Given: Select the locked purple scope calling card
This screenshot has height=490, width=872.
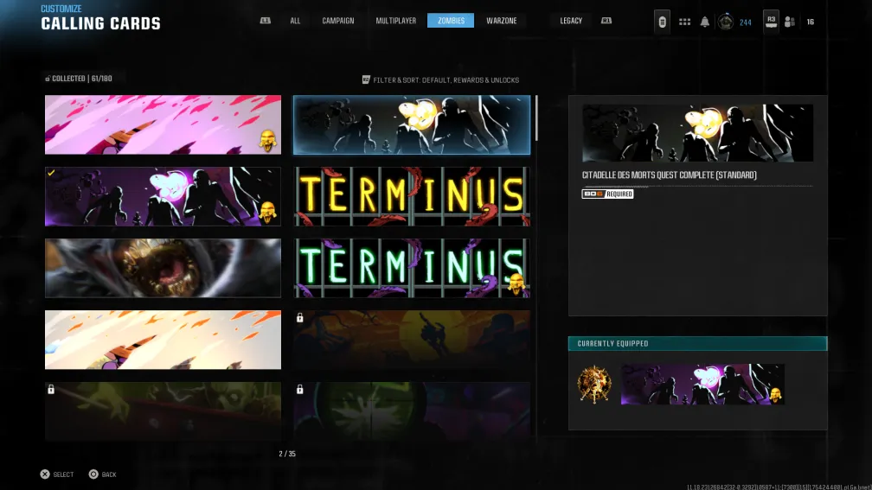Looking at the screenshot, I should (x=412, y=411).
